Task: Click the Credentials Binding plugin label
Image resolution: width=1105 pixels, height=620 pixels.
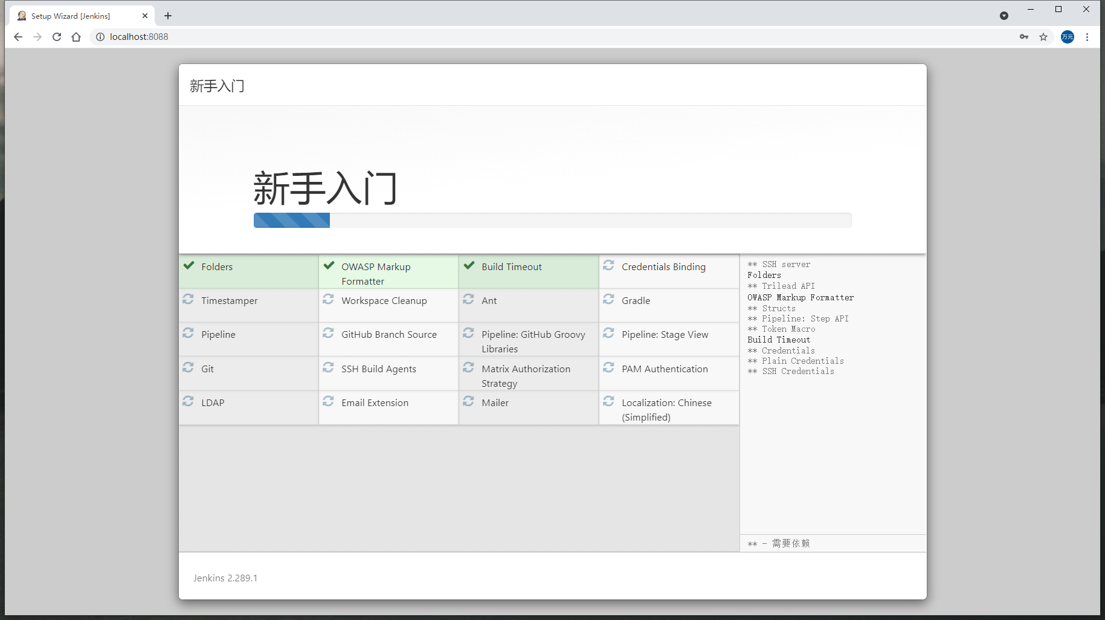Action: (663, 266)
